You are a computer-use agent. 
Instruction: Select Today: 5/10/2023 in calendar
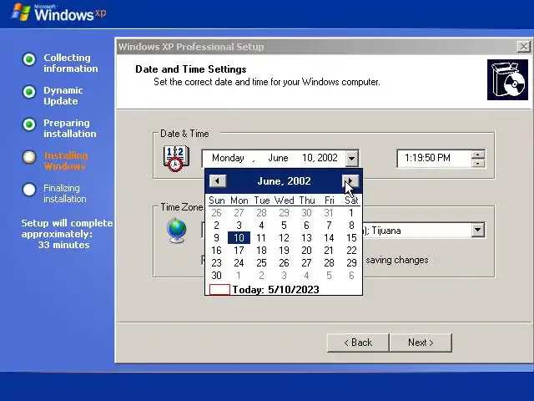pyautogui.click(x=264, y=290)
